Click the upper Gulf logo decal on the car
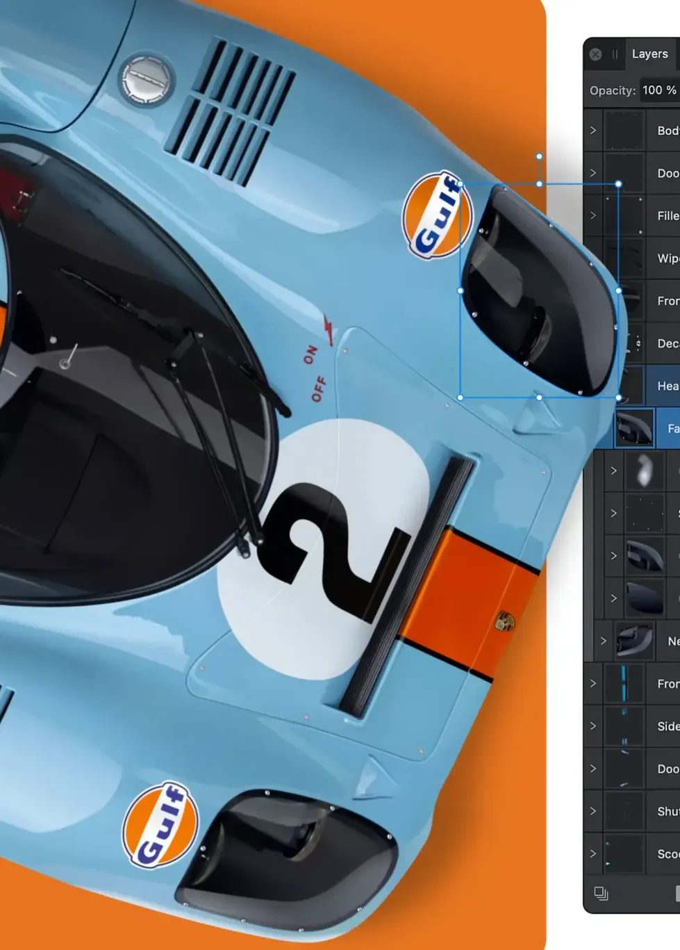680x950 pixels. 437,215
